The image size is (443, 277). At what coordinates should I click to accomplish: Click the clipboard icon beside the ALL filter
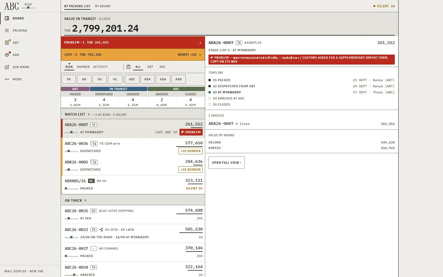coord(128,67)
